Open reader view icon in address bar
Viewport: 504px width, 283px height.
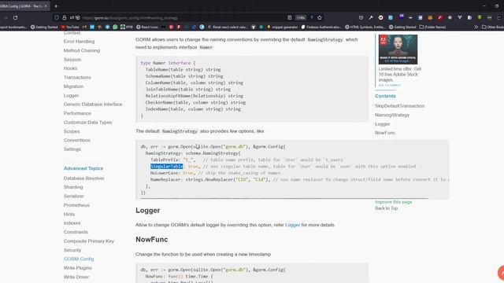click(290, 17)
